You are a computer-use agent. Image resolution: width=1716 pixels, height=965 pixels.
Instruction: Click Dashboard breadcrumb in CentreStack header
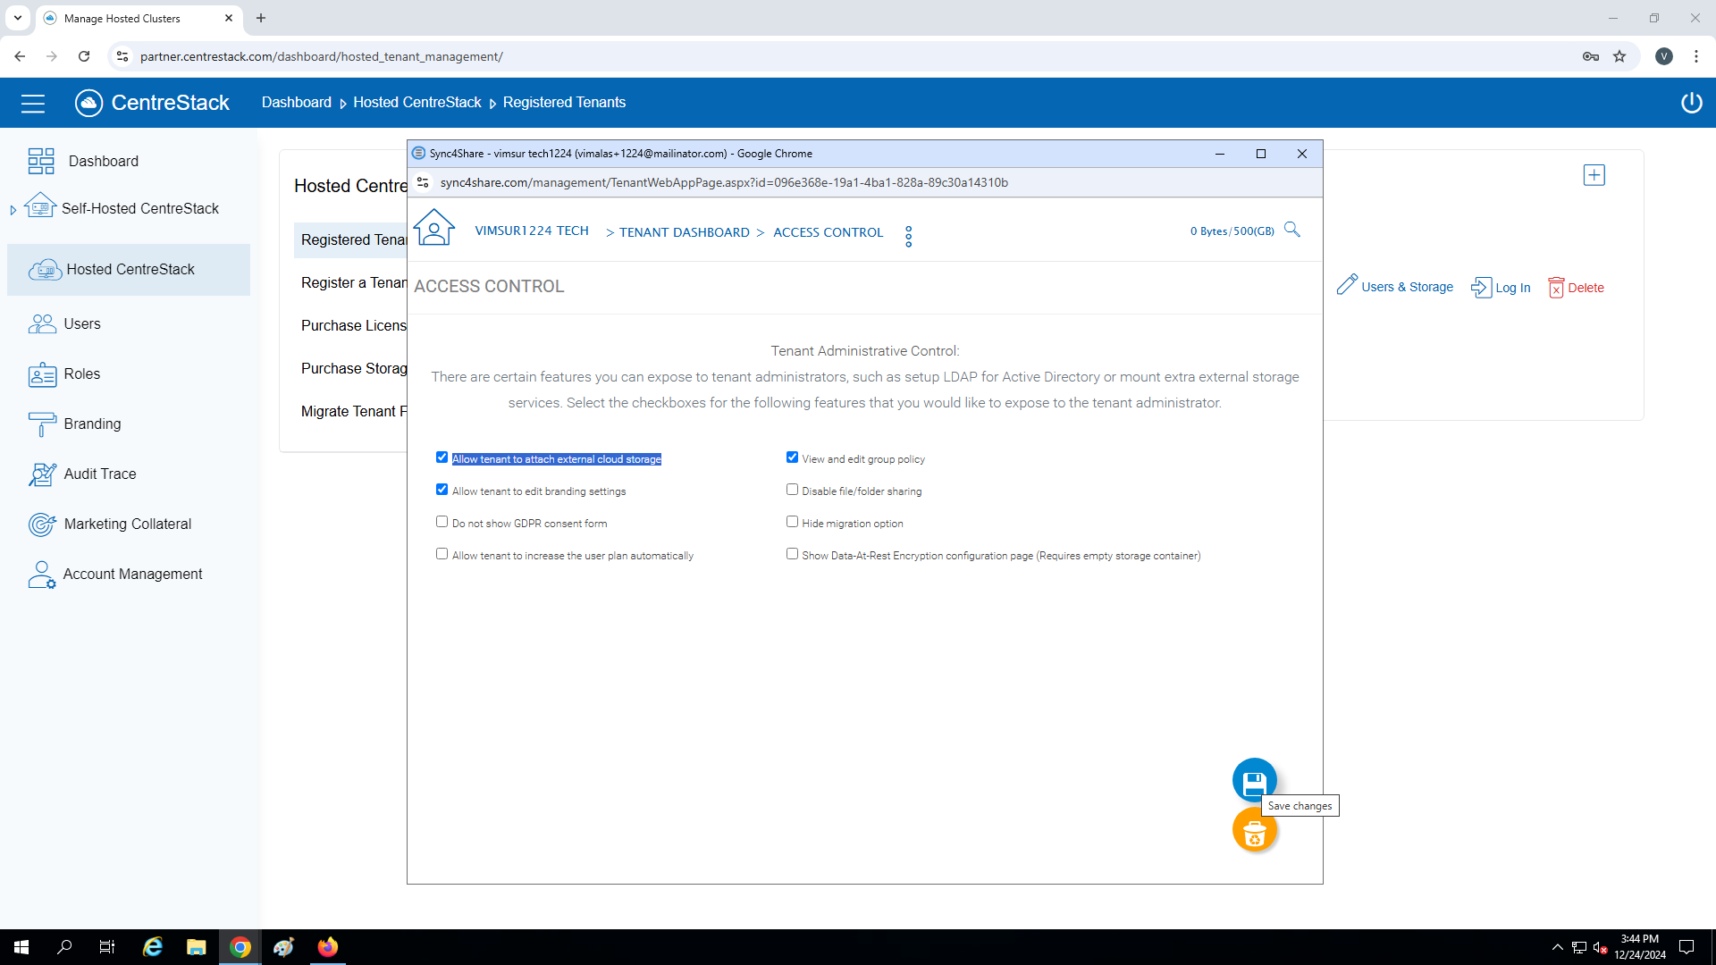(x=297, y=103)
